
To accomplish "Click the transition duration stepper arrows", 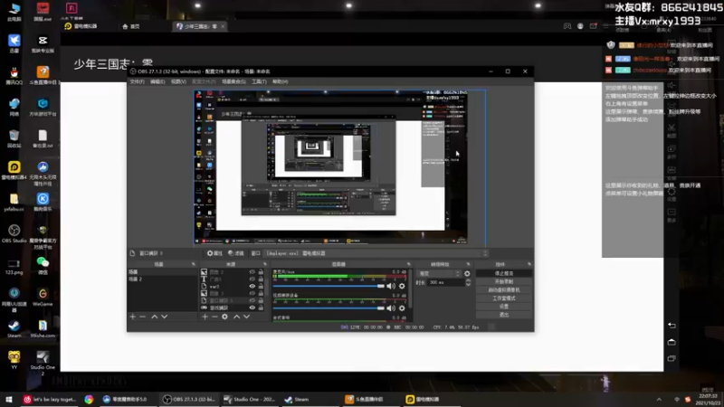I will point(468,282).
